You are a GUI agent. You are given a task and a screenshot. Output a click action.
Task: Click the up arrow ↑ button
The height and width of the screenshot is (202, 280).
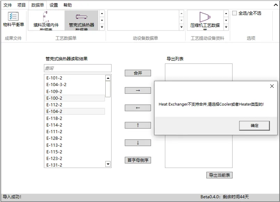(138, 125)
